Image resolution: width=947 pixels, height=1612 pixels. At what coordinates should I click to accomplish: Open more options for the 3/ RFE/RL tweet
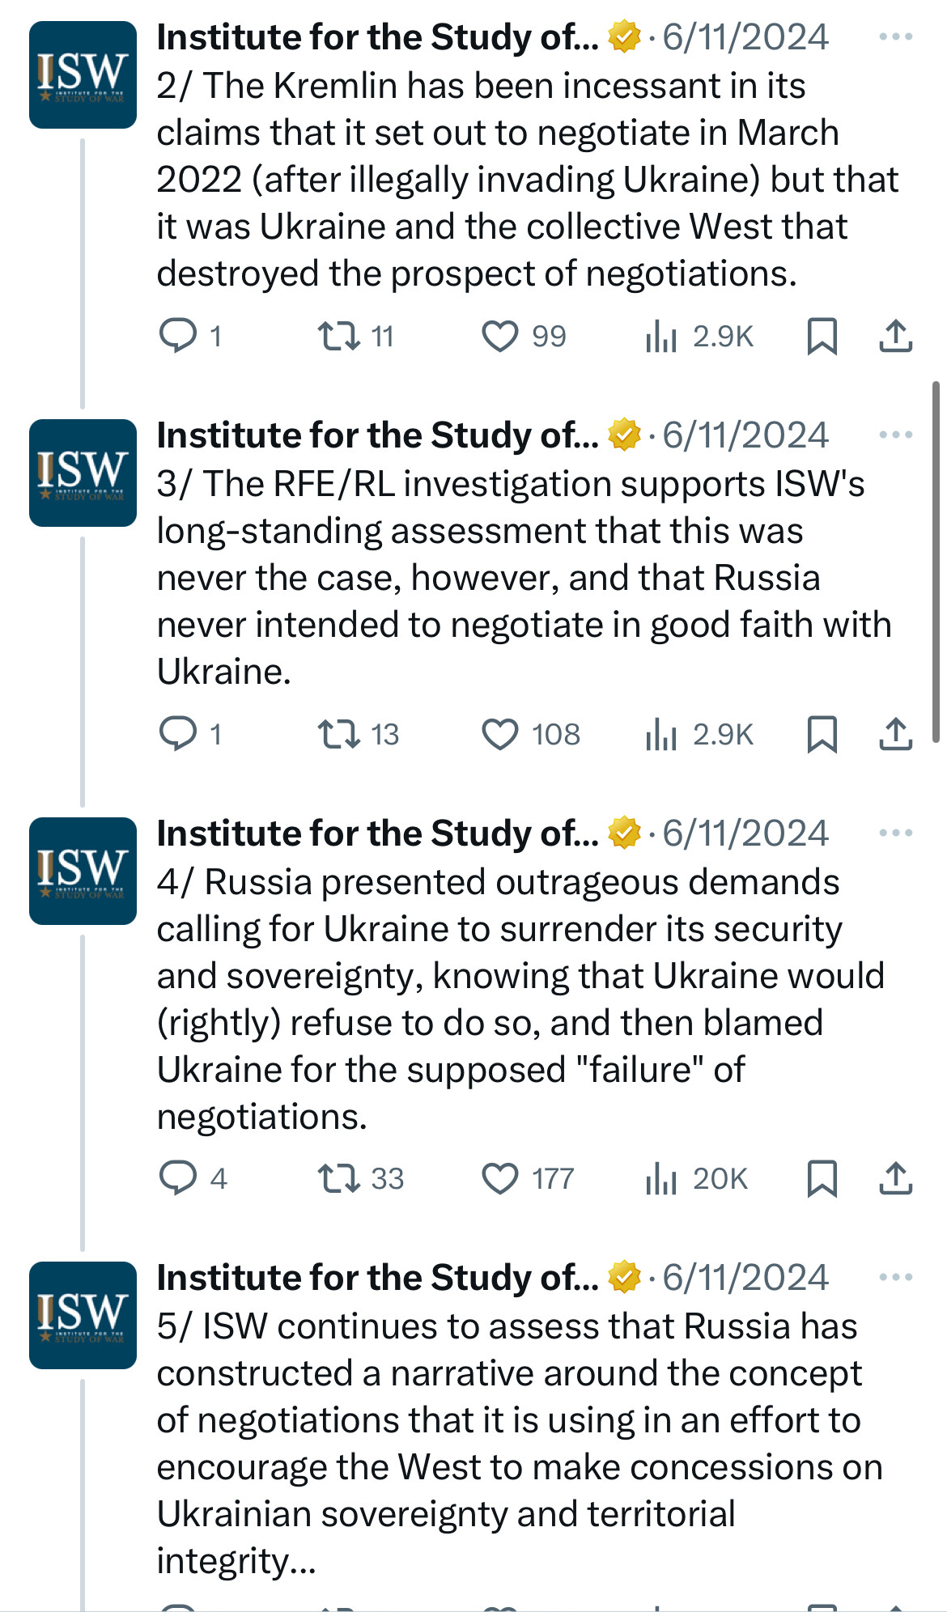(x=895, y=435)
